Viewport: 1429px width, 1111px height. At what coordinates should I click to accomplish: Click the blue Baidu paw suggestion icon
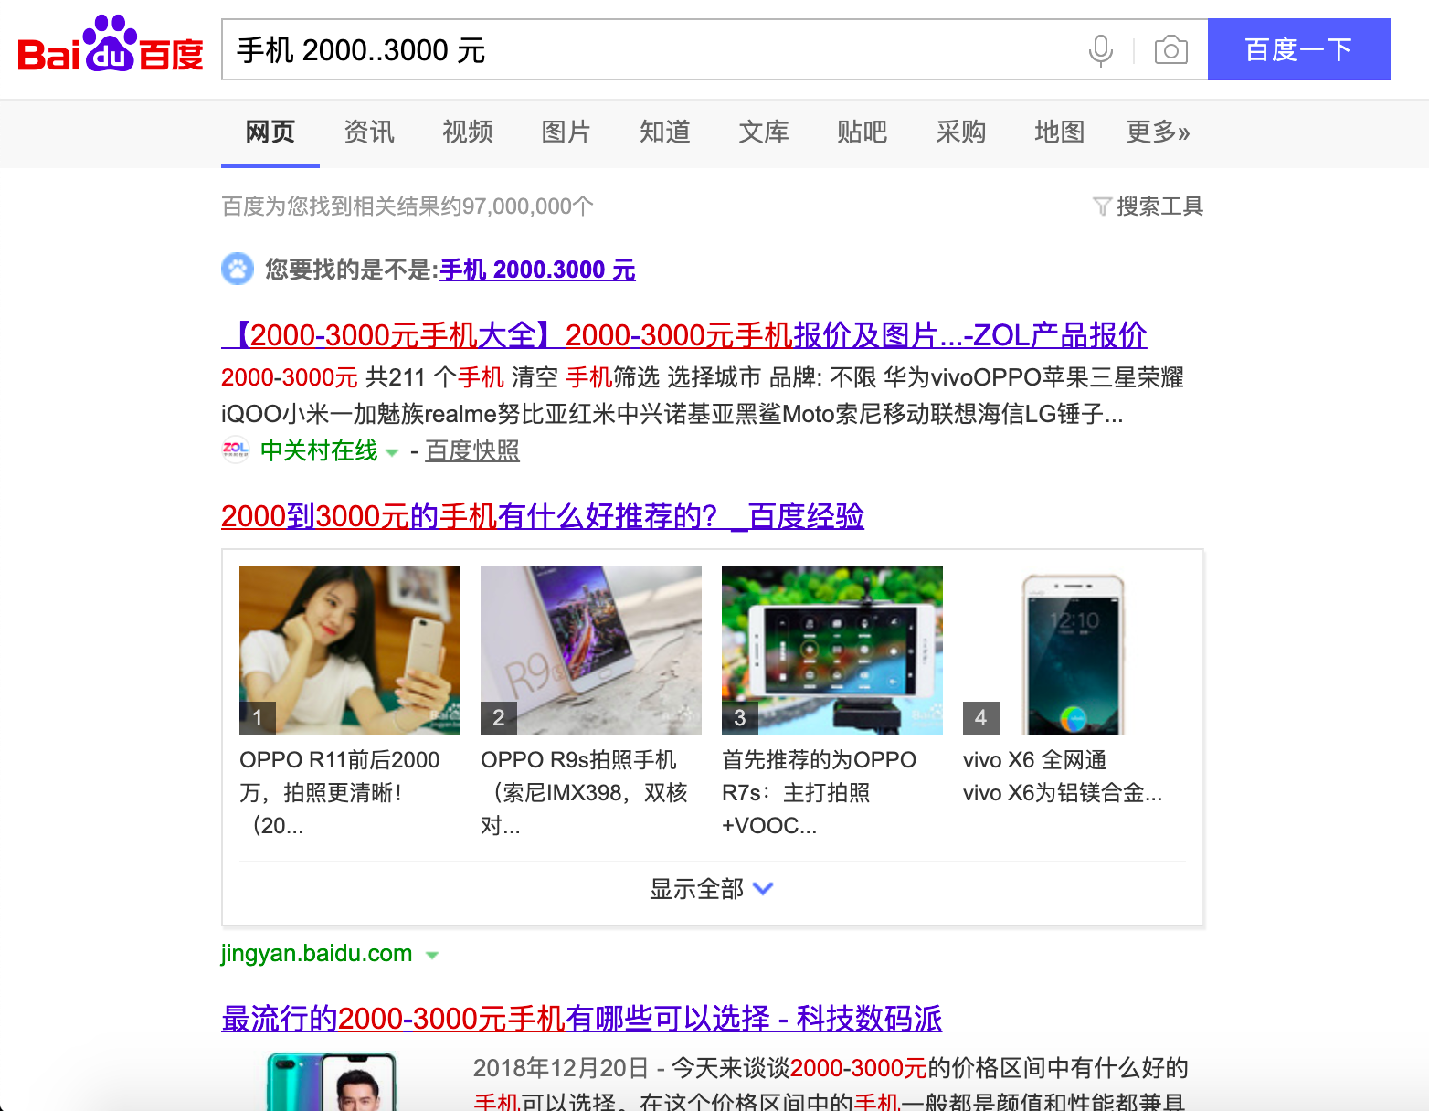tap(238, 269)
